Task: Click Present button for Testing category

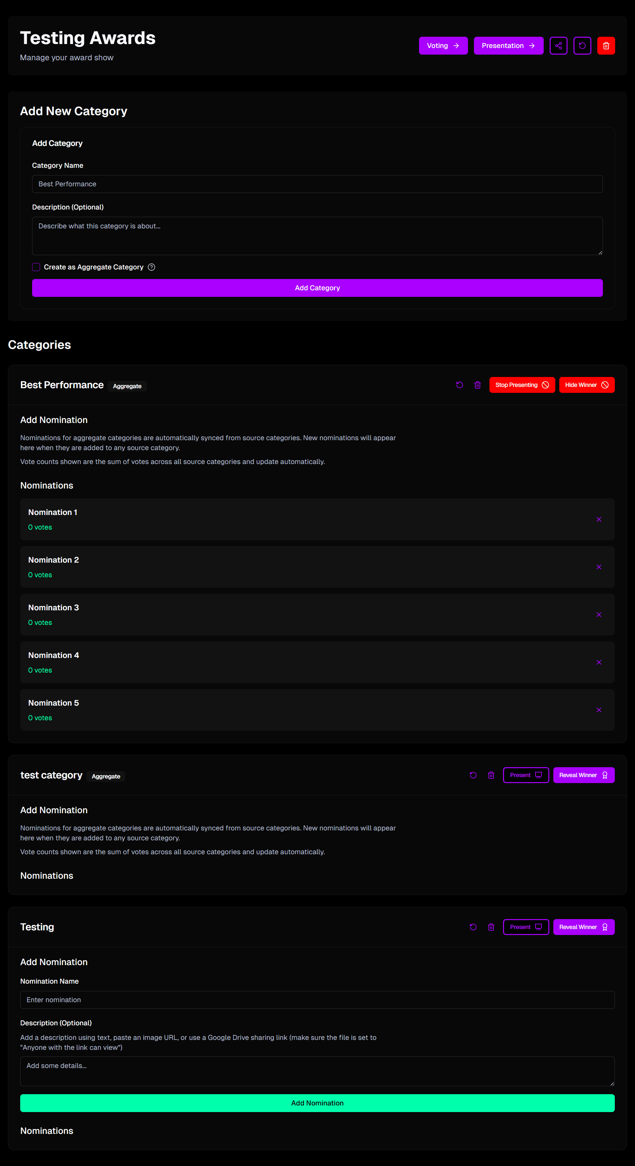Action: pos(526,927)
